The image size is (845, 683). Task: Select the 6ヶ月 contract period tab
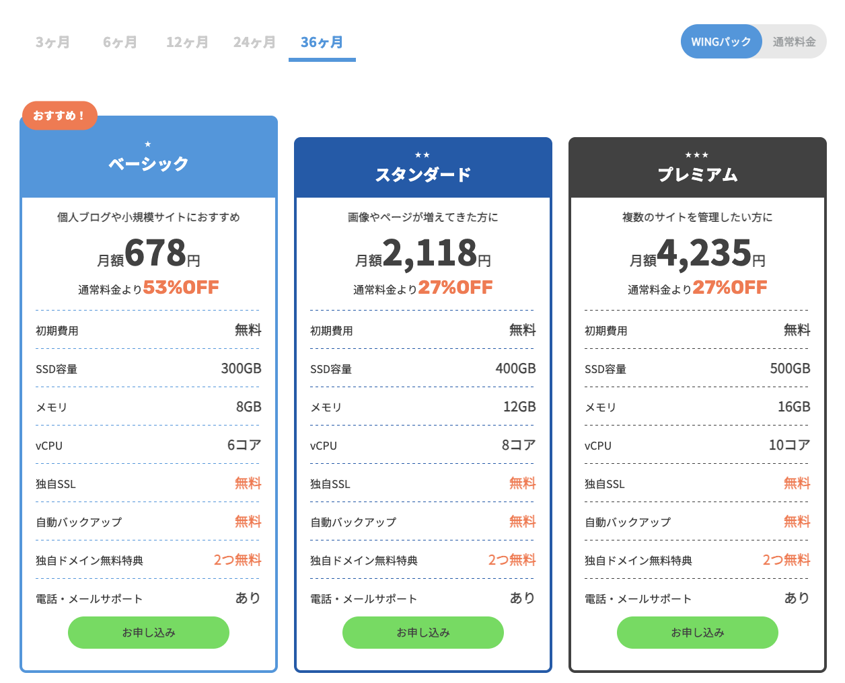point(120,42)
